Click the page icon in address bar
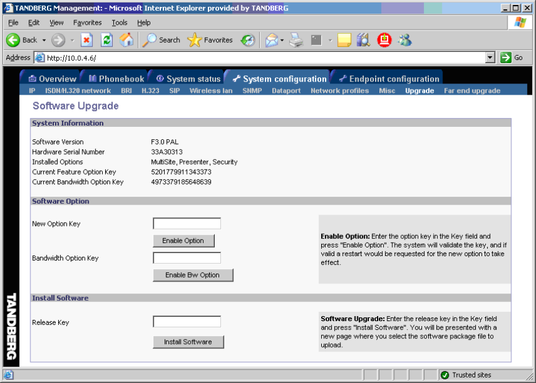Image resolution: width=536 pixels, height=383 pixels. click(x=40, y=58)
